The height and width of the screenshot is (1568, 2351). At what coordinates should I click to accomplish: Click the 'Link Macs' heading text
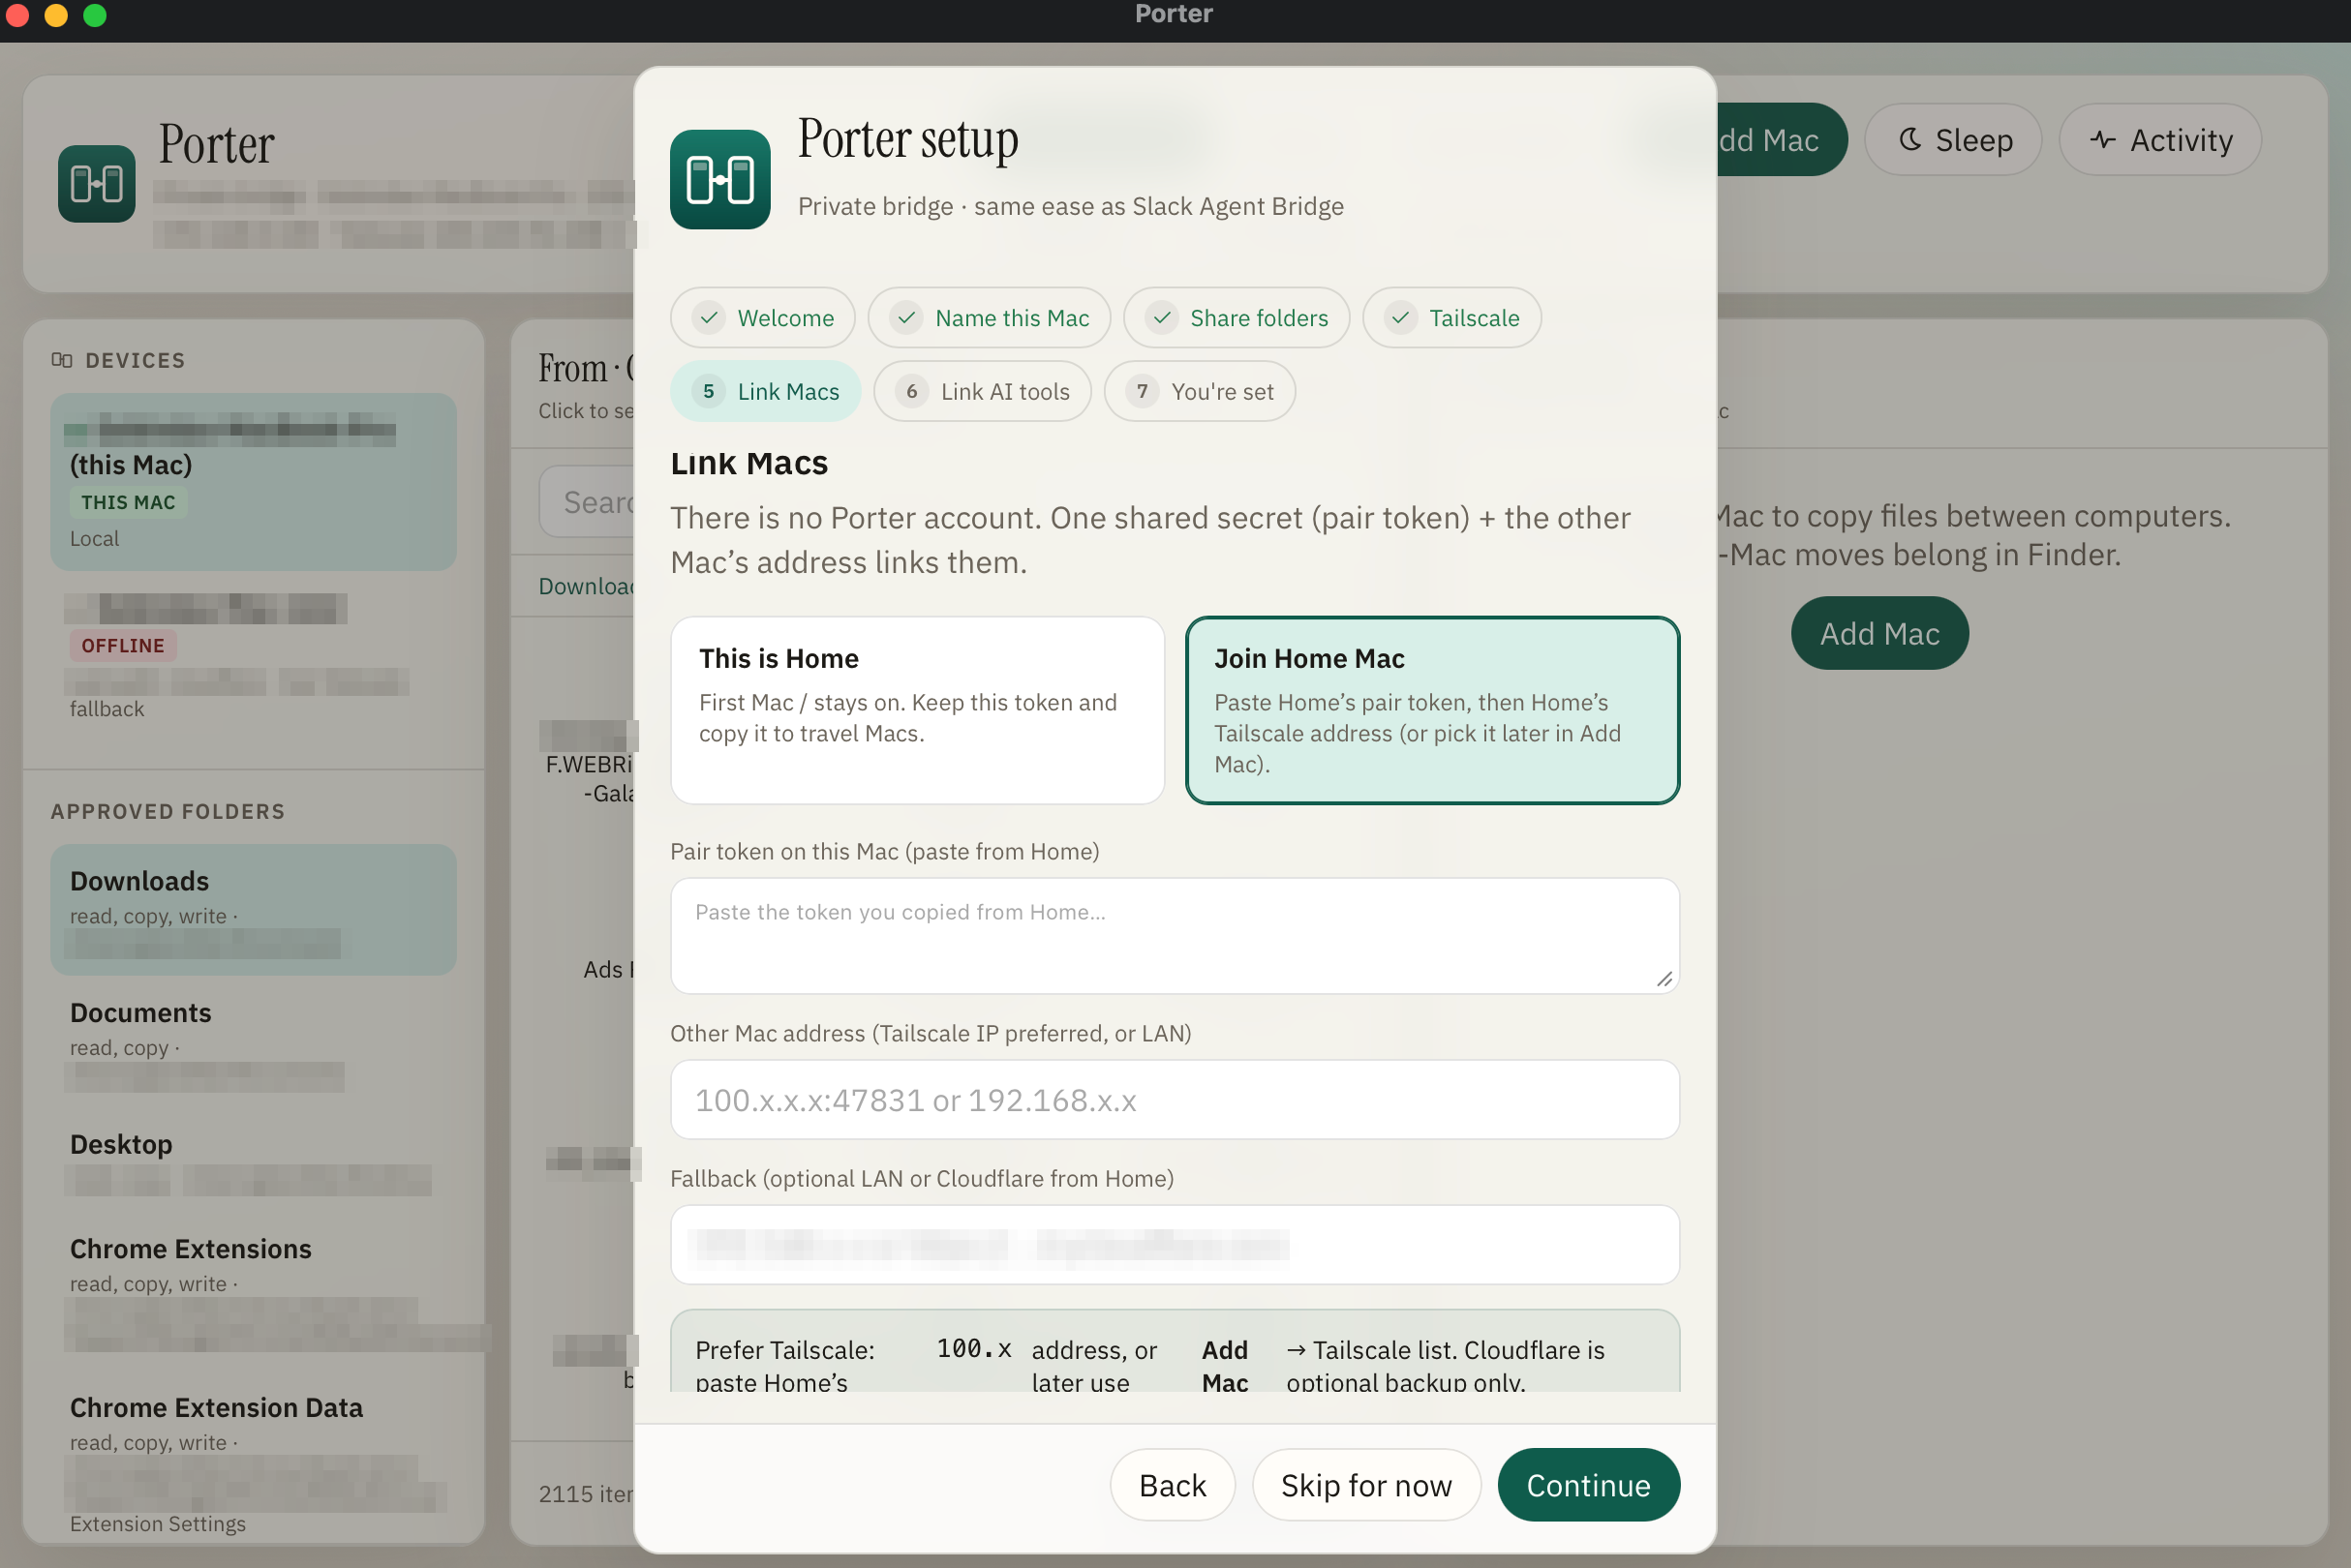click(749, 463)
